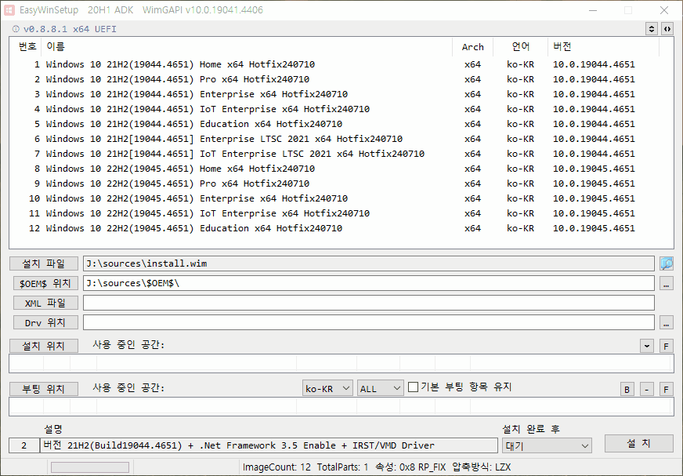
Task: Click the horizontal expand arrows icon
Action: coord(667,29)
